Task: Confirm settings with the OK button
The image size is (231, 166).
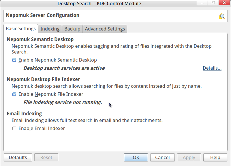Action: (x=136, y=157)
